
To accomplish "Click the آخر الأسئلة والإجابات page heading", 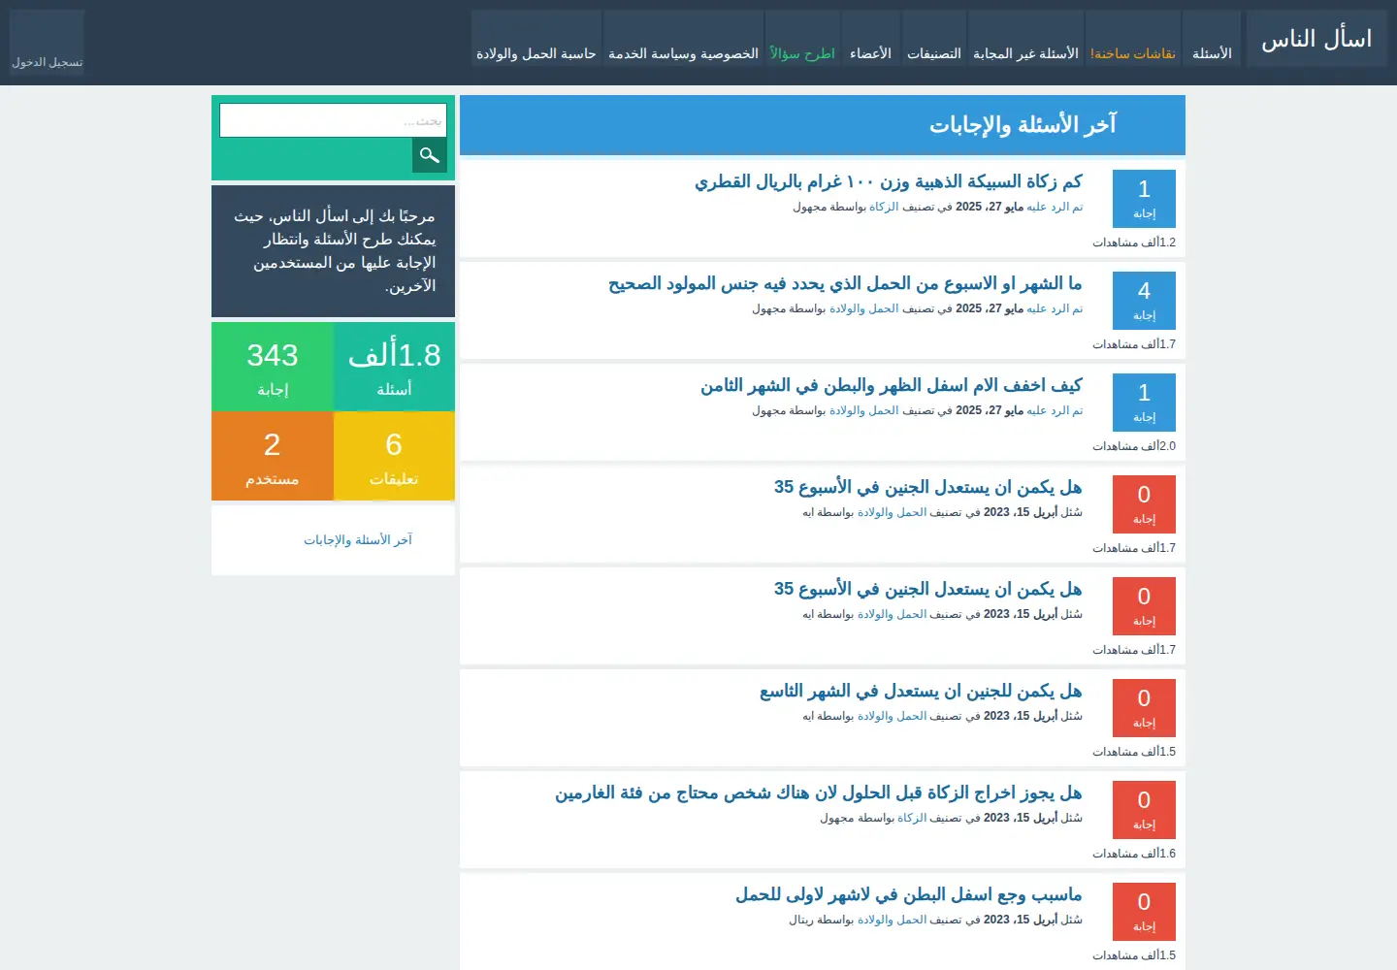I will [x=1023, y=125].
